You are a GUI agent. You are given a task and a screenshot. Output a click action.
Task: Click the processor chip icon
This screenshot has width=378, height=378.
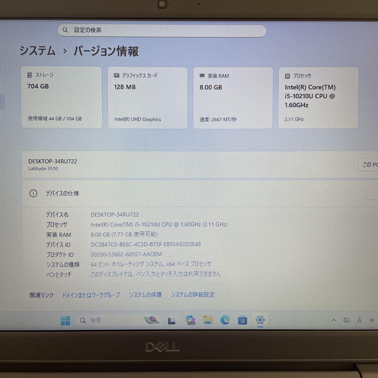(287, 76)
